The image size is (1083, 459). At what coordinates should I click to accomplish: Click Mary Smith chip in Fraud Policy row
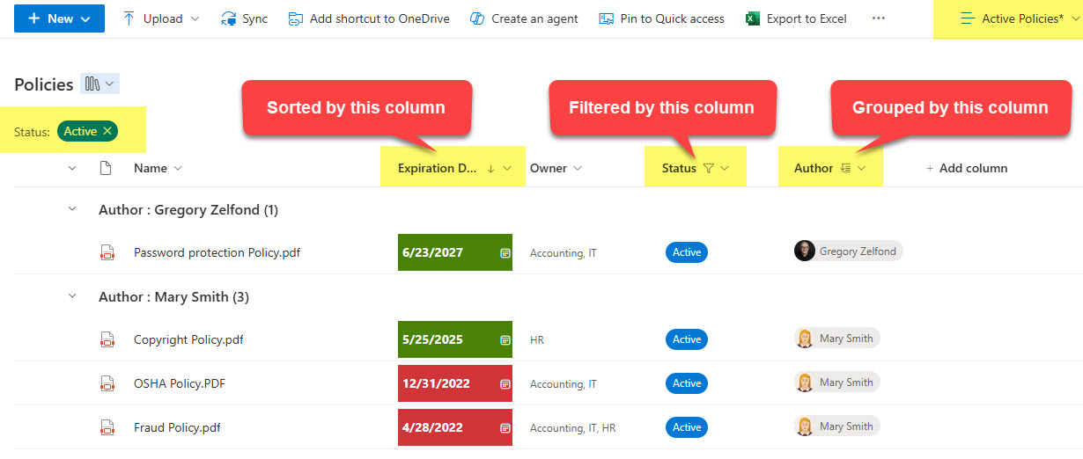click(x=836, y=426)
